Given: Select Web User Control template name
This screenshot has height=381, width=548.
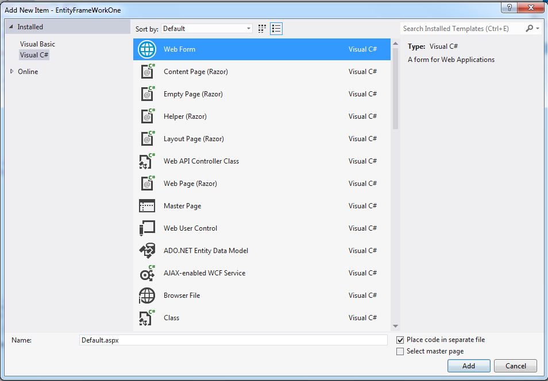Looking at the screenshot, I should (190, 228).
